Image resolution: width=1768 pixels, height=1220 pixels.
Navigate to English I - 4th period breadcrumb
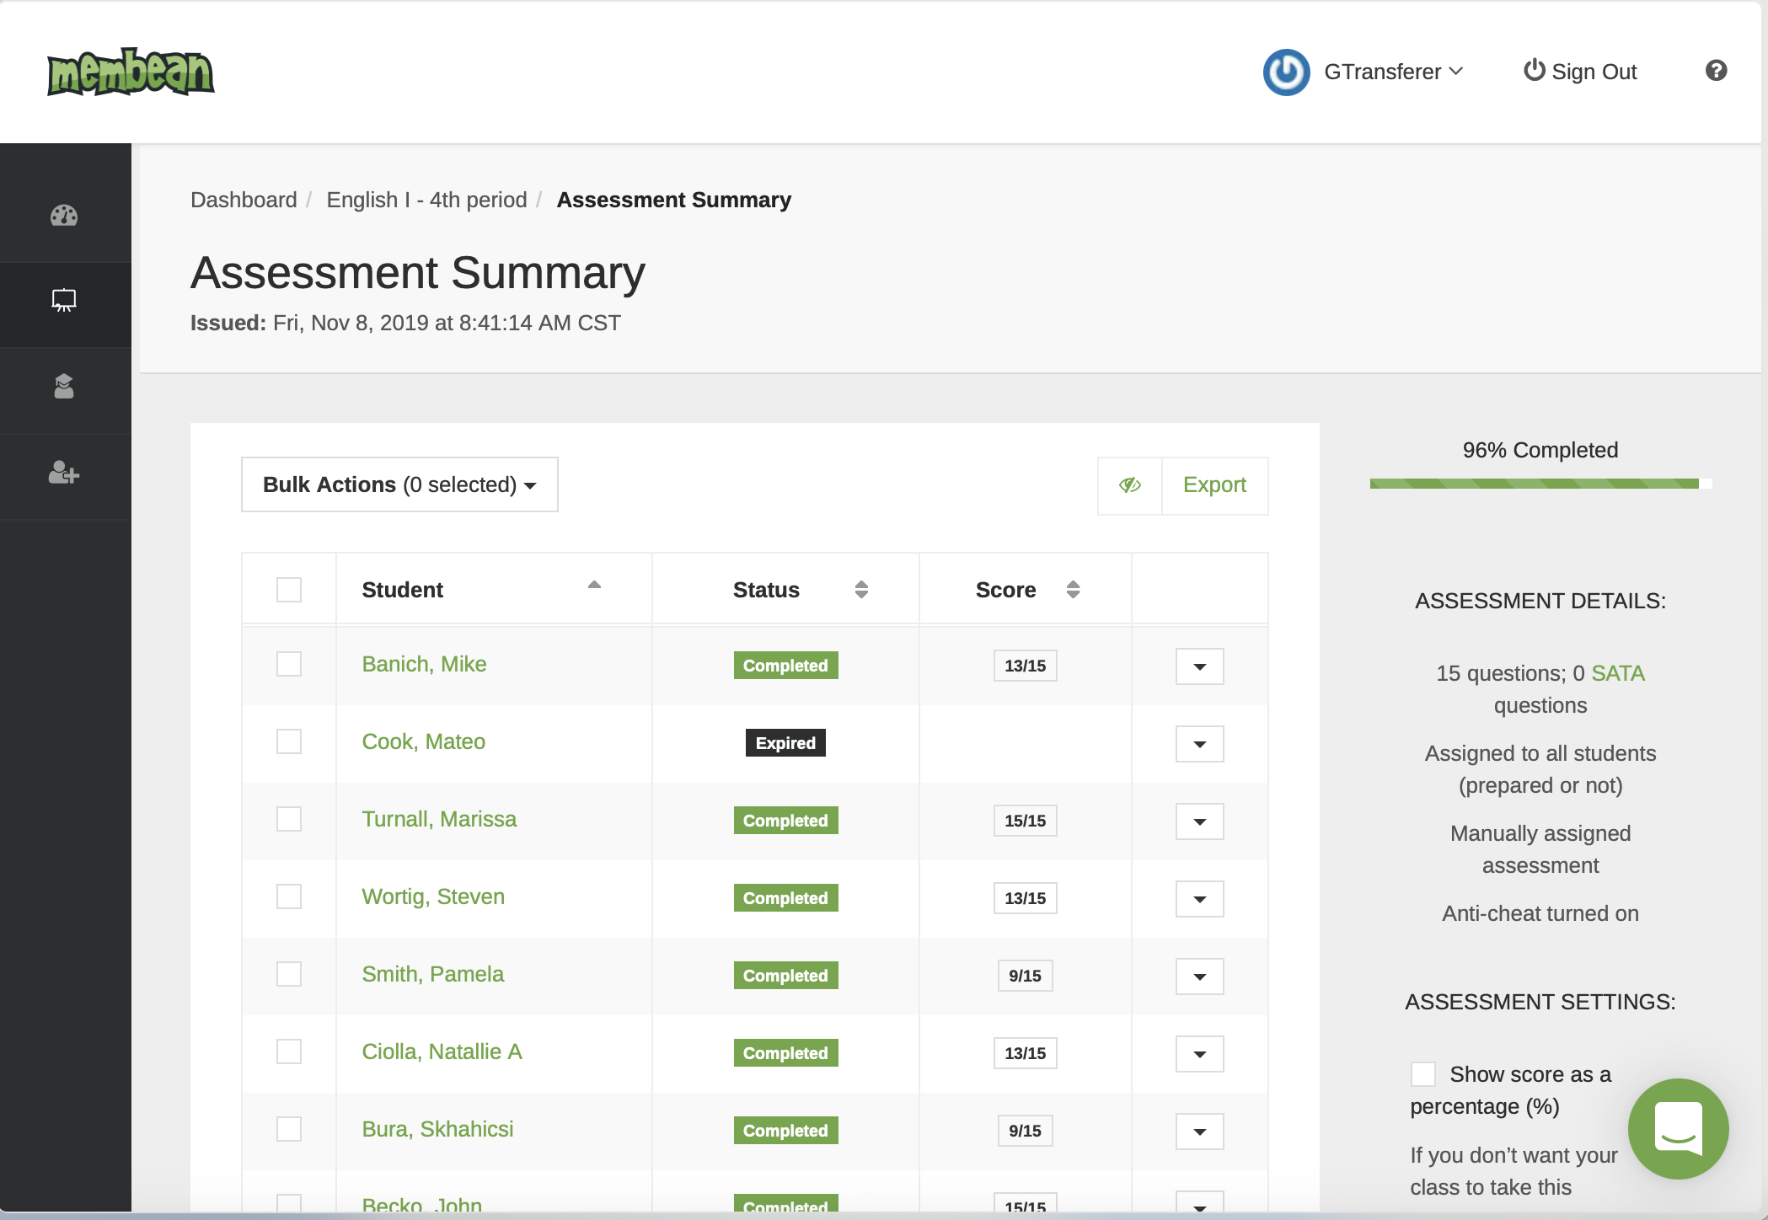click(x=426, y=200)
